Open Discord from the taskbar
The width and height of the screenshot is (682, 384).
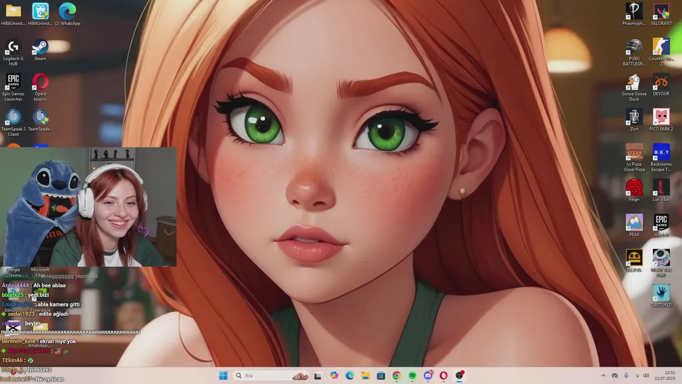coord(428,375)
